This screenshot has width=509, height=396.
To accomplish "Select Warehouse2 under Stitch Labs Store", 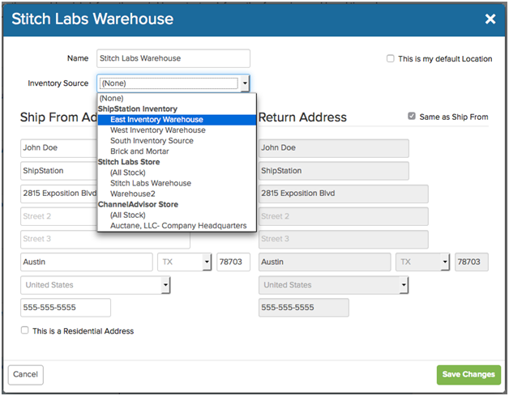I will [134, 194].
